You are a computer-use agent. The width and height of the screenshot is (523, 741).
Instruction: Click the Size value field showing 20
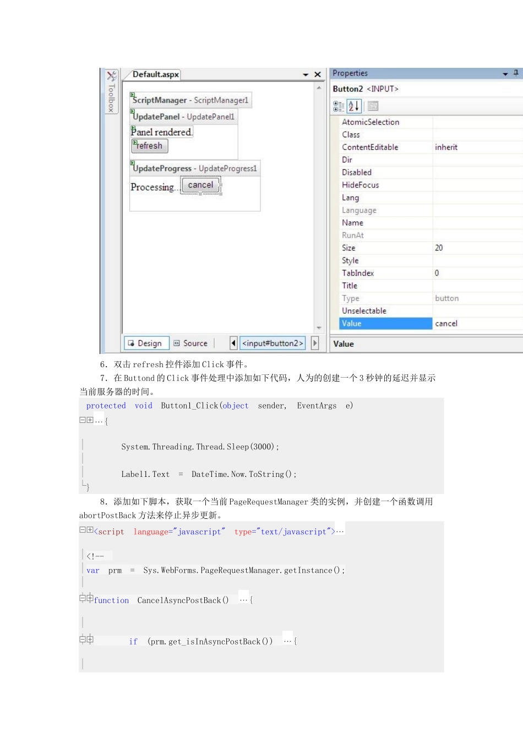pyautogui.click(x=477, y=248)
